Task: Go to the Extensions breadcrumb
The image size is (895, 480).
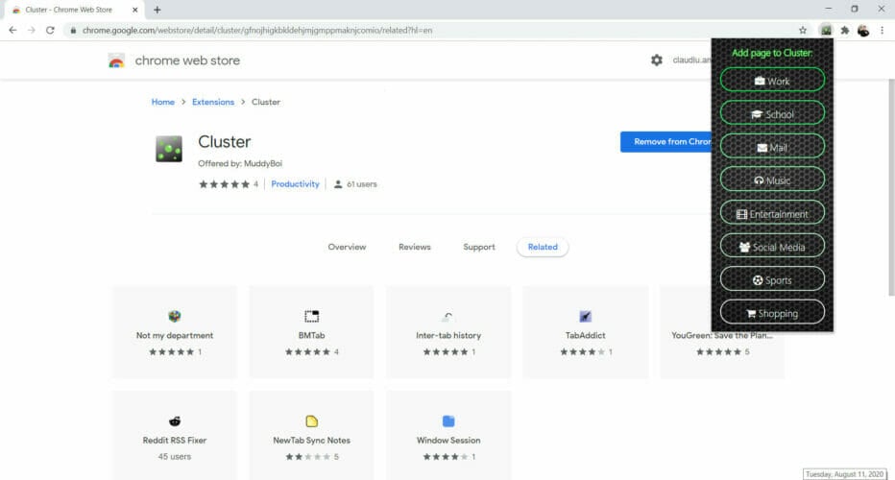Action: [x=213, y=102]
